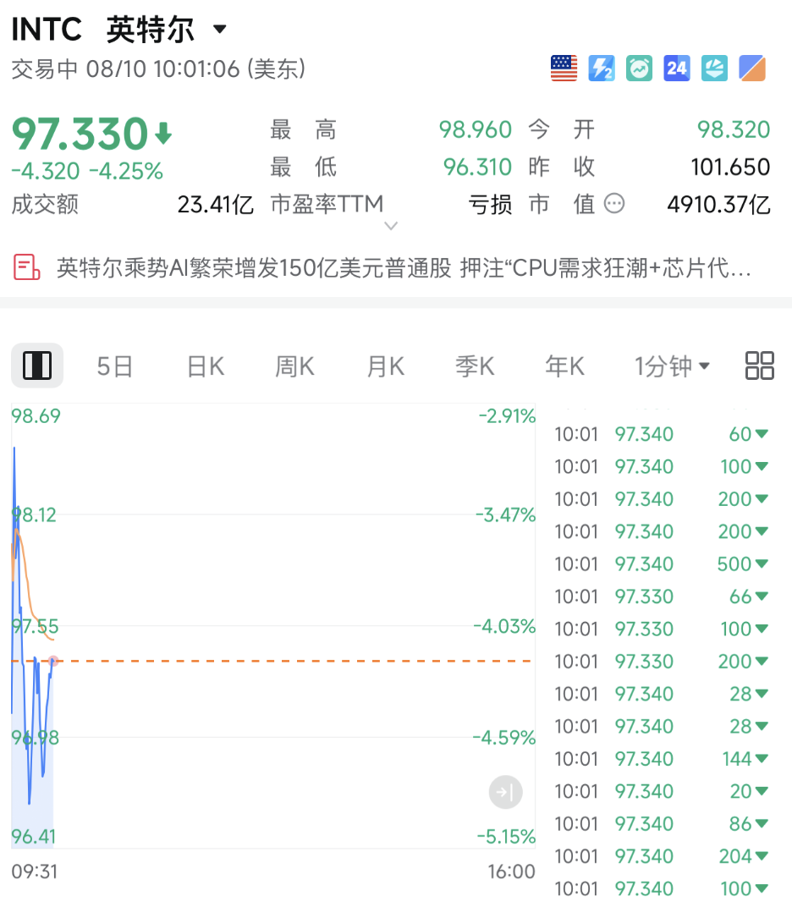Switch to the 5日 chart tab
Image resolution: width=792 pixels, height=907 pixels.
click(x=114, y=366)
